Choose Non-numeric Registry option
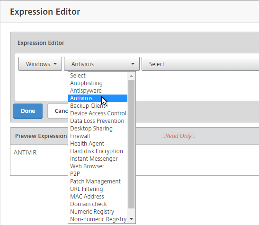This screenshot has width=259, height=225. click(98, 219)
